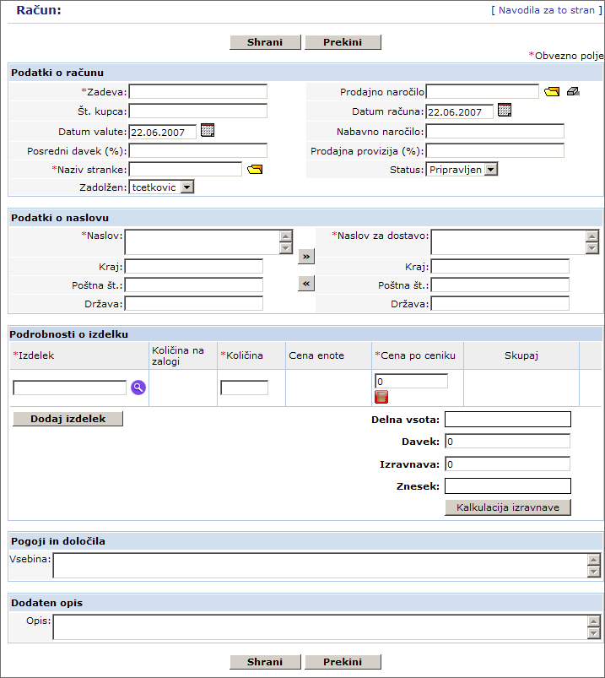Focus the Zadeva input field
The image size is (605, 678).
tap(197, 92)
